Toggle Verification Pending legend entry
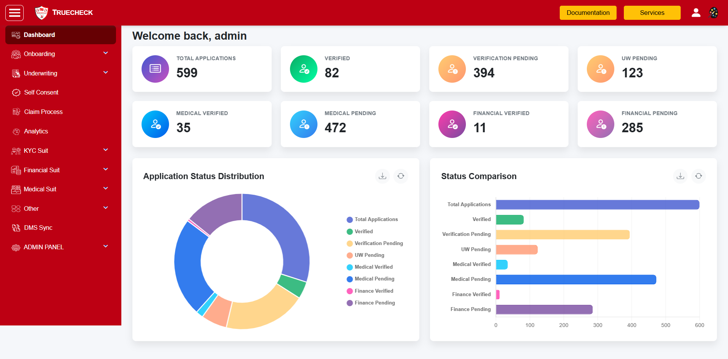 coord(378,244)
